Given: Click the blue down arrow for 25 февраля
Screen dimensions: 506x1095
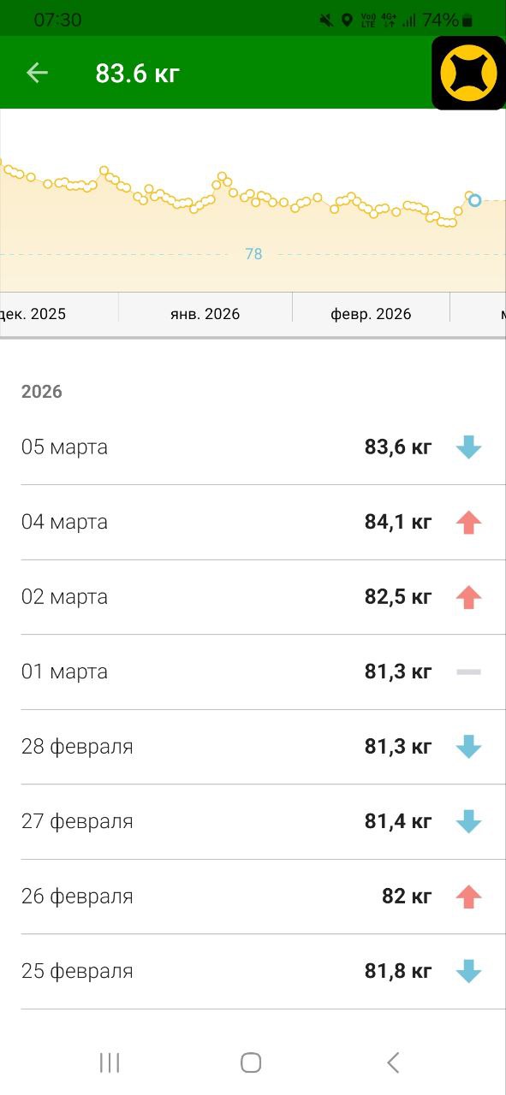Looking at the screenshot, I should 467,971.
